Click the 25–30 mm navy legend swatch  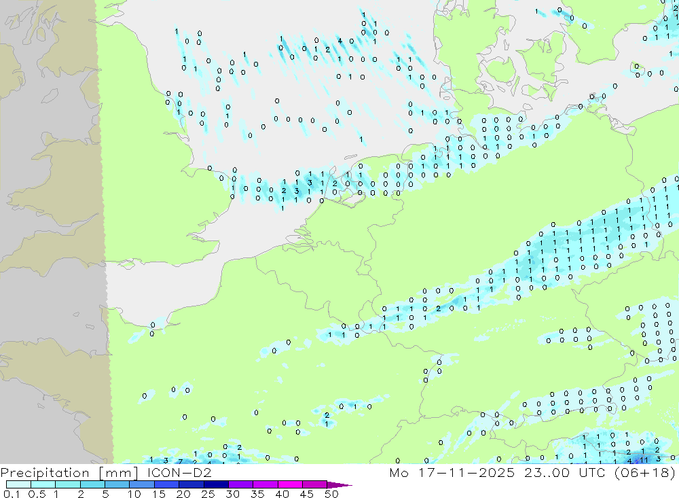coord(216,484)
